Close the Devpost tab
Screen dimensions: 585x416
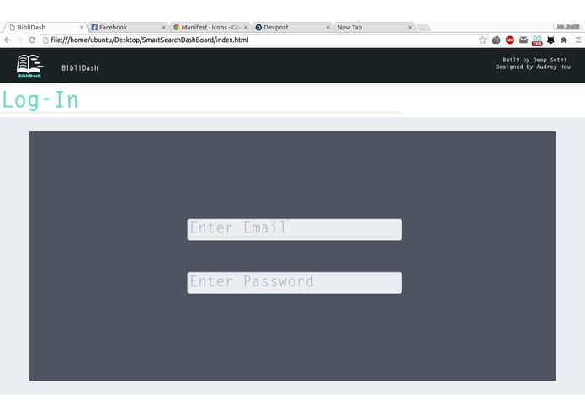[x=328, y=28]
